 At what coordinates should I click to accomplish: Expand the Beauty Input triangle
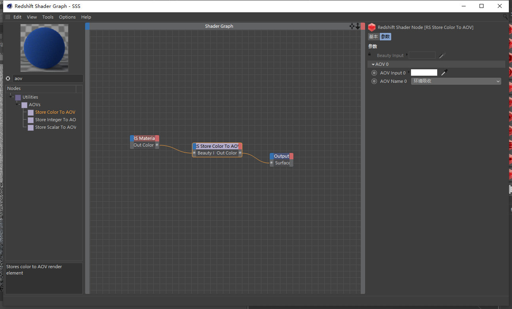coord(407,55)
